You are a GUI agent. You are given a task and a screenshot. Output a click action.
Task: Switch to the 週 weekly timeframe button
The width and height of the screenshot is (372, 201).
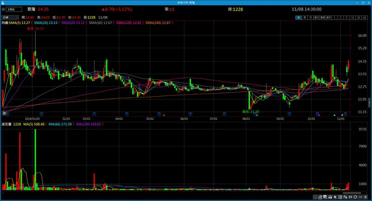[x=305, y=18]
